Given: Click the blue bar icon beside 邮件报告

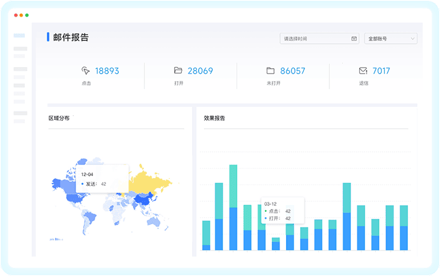Looking at the screenshot, I should coord(48,37).
